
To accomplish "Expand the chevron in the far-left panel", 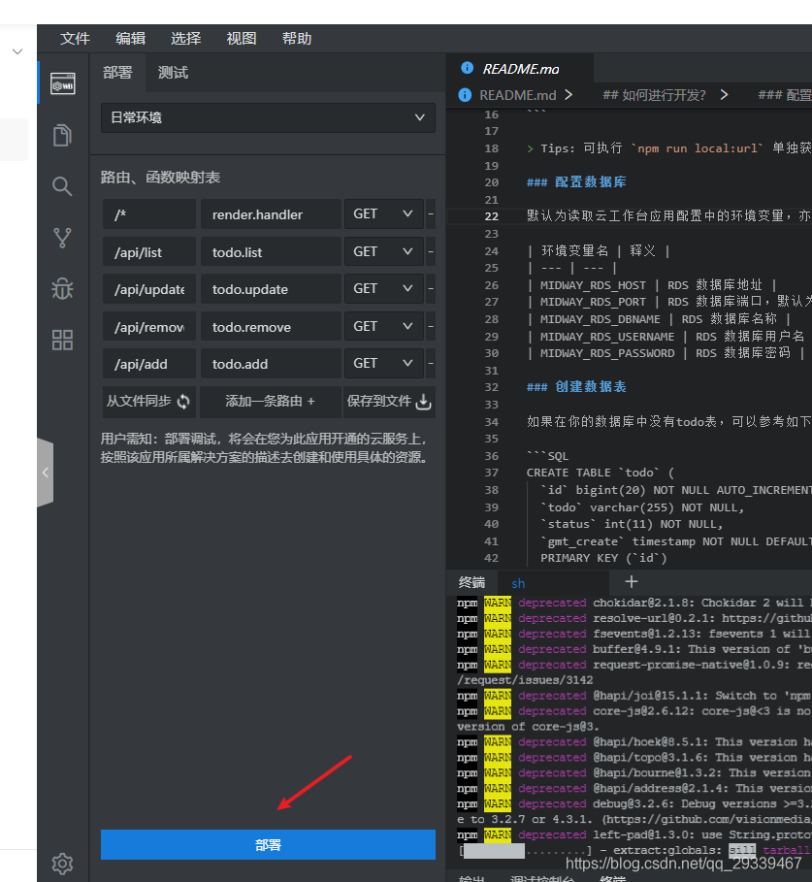I will 17,51.
